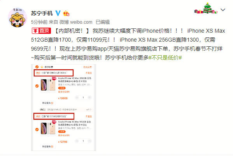Click the blue V verified badge

pyautogui.click(x=58, y=13)
